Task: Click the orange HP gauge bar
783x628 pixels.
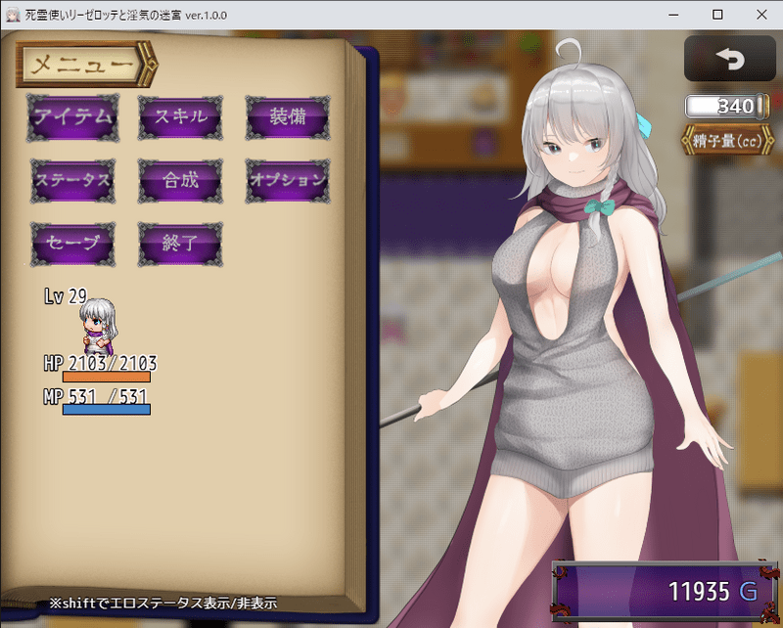Action: pyautogui.click(x=107, y=377)
